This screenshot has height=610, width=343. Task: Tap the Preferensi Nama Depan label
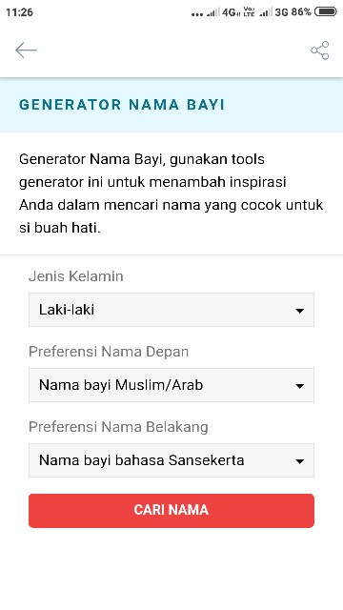tap(109, 352)
